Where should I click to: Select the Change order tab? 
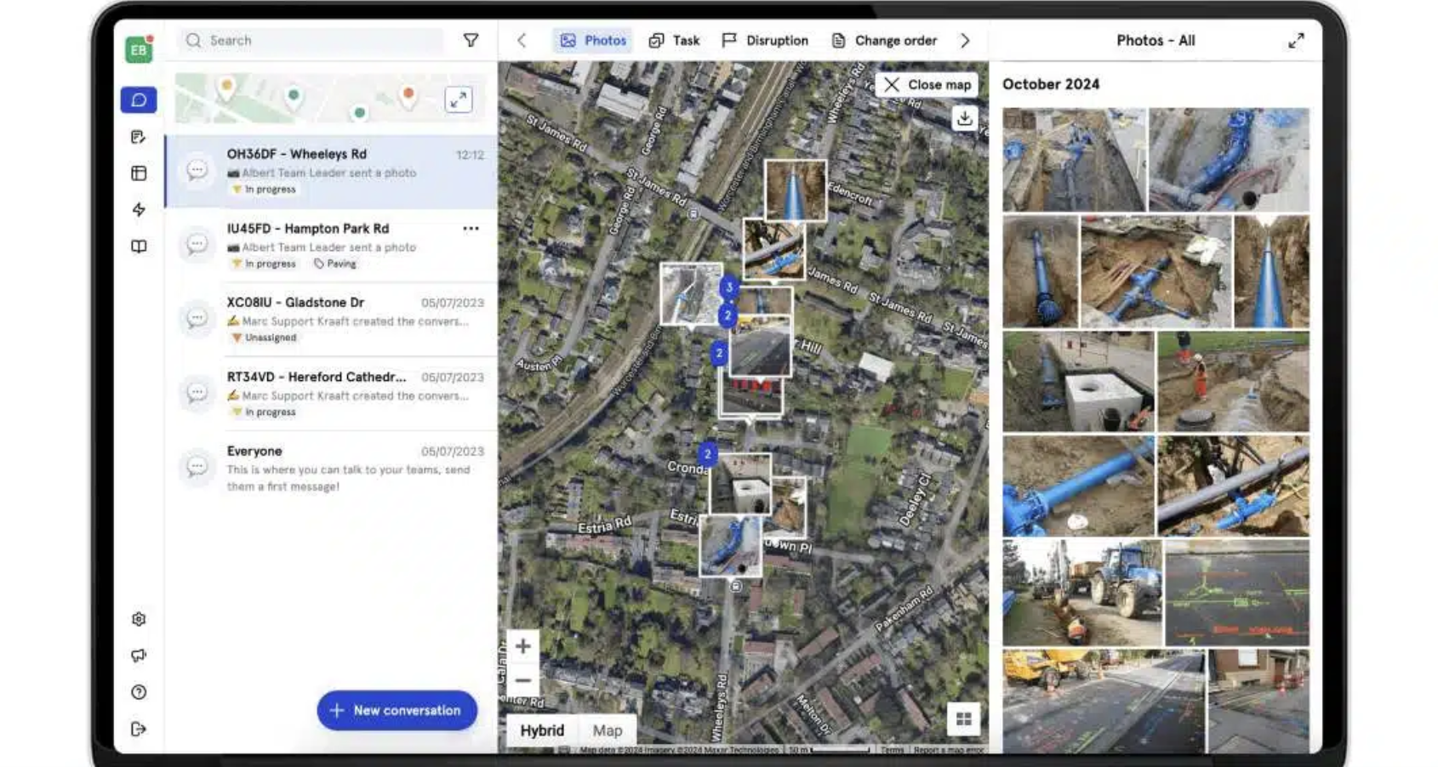pos(884,41)
